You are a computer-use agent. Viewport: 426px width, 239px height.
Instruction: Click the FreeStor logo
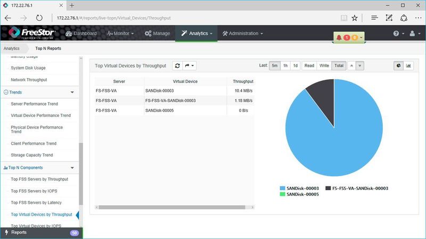(32, 33)
